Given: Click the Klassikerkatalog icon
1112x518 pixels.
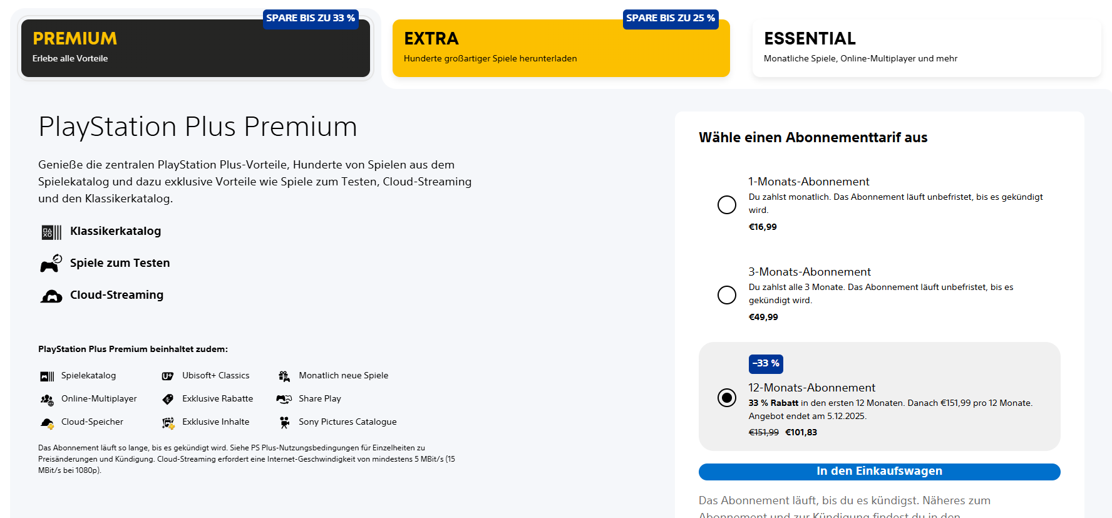Looking at the screenshot, I should (51, 232).
